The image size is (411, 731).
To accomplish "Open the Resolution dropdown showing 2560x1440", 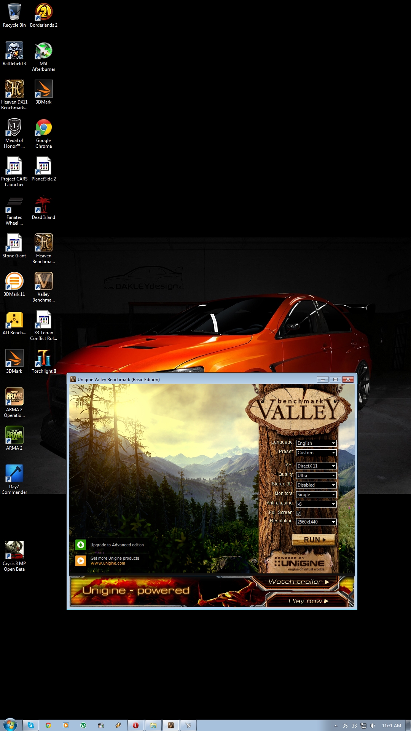I will tap(316, 522).
